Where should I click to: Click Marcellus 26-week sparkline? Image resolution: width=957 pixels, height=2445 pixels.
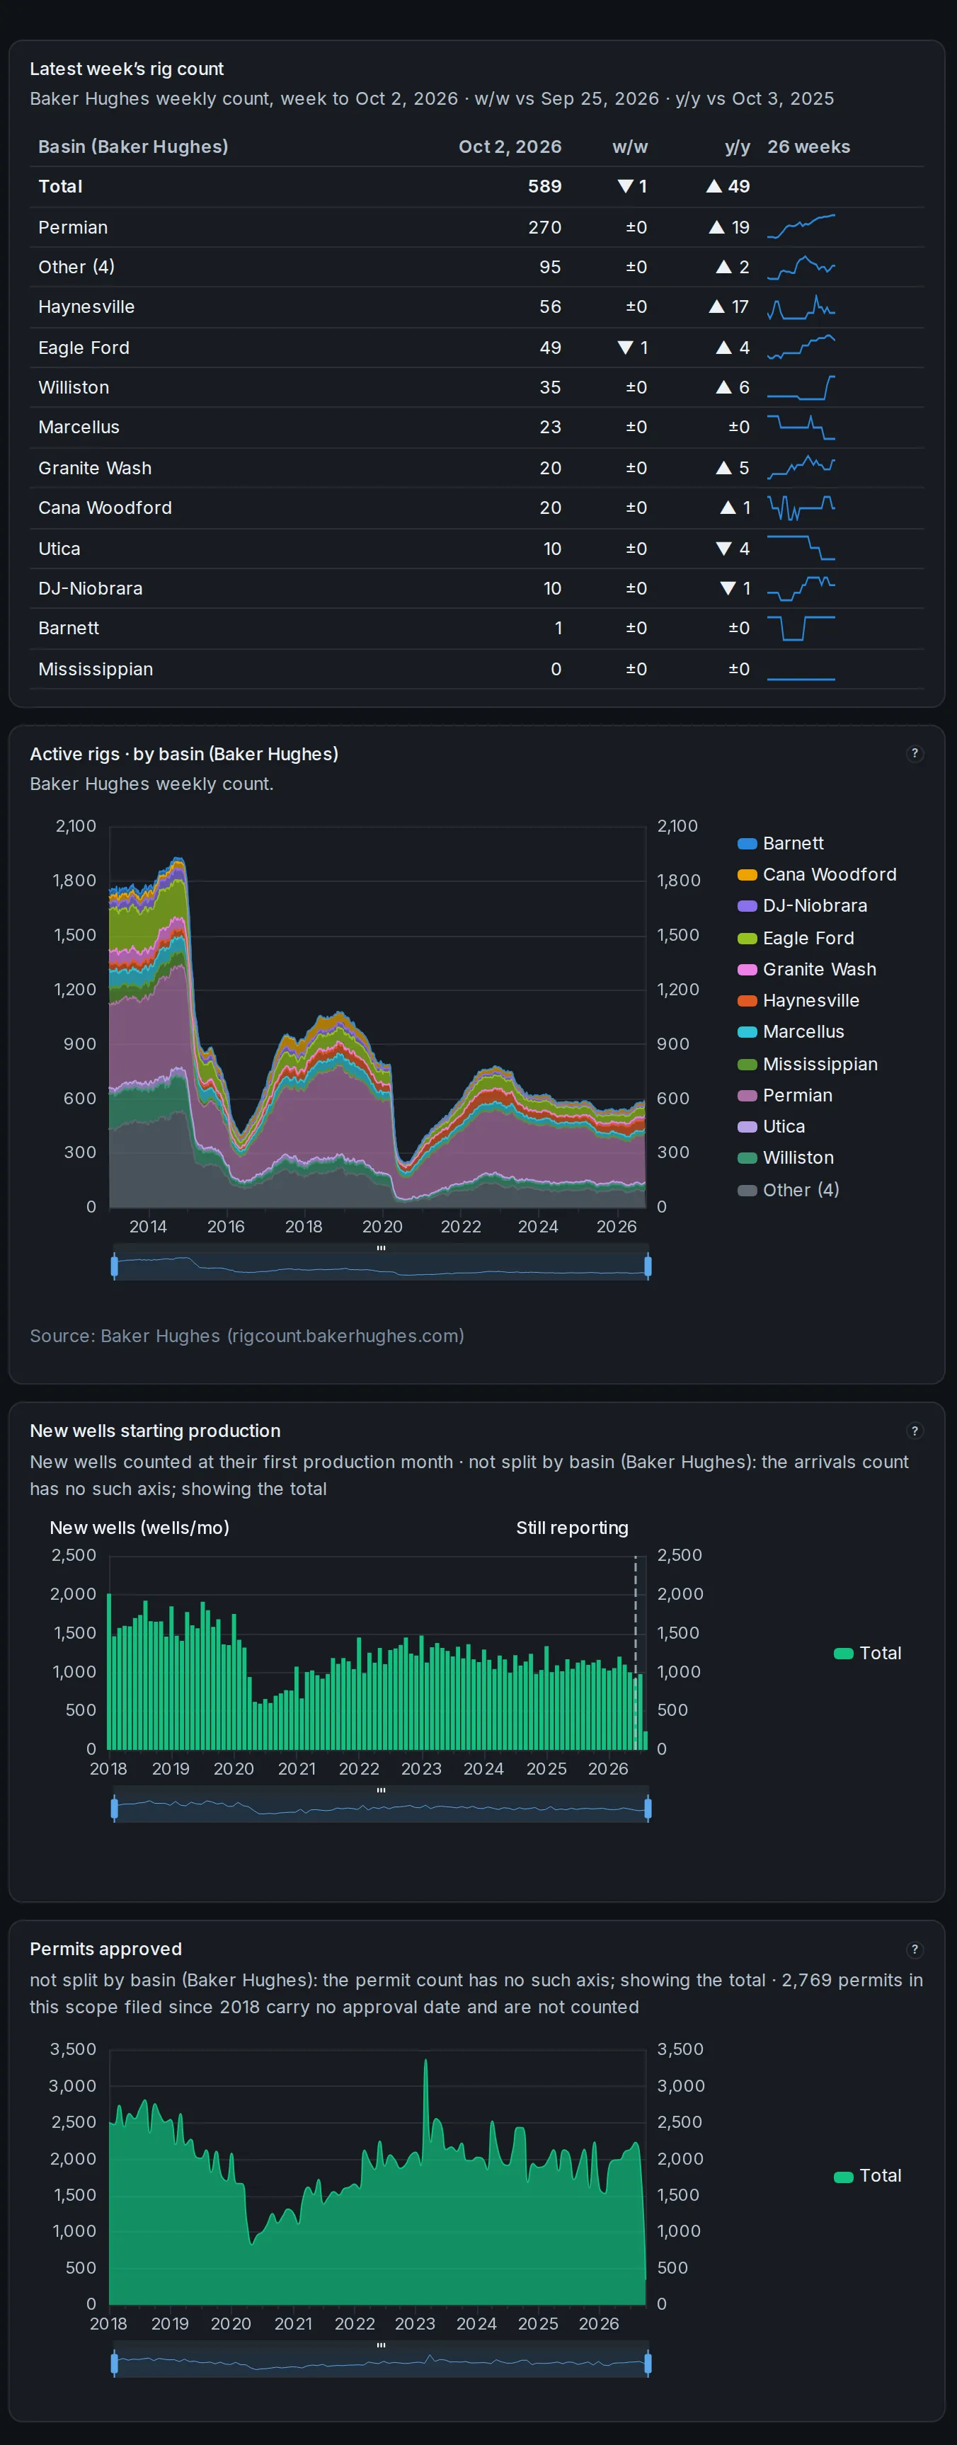pyautogui.click(x=801, y=427)
